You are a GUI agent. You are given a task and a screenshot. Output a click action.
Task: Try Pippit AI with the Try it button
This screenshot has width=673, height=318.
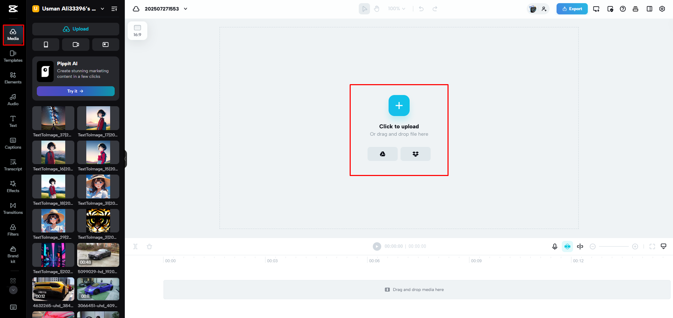tap(76, 91)
